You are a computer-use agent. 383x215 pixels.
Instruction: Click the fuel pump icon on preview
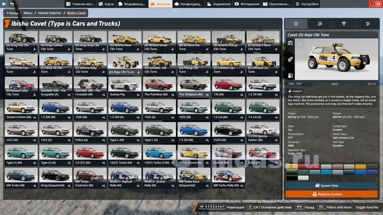[x=290, y=75]
